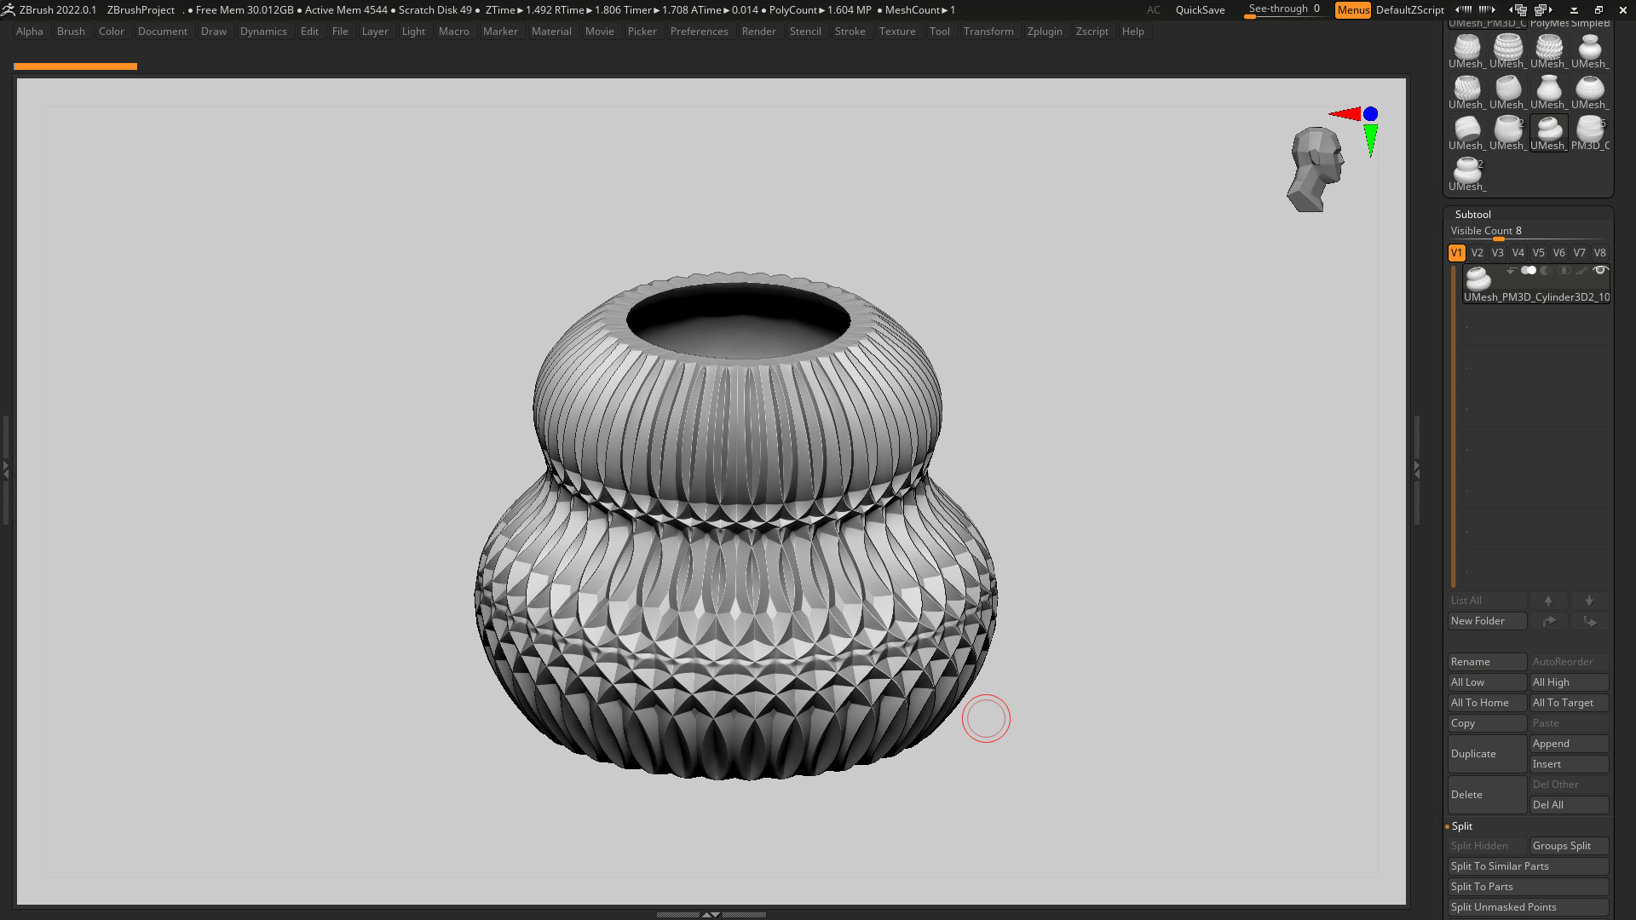This screenshot has width=1636, height=920.
Task: Open the Alpha menu
Action: pyautogui.click(x=29, y=32)
